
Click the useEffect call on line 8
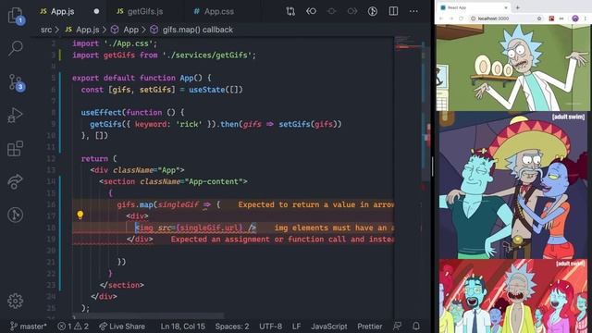[101, 113]
